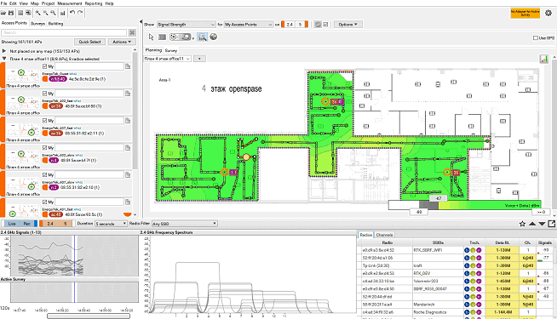Screen dimensions: 557x319
Task: Open the File menu
Action: (x=3, y=3)
